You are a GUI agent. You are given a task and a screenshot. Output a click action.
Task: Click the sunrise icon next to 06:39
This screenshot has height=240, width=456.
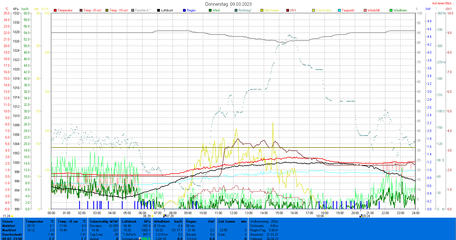pos(152,216)
